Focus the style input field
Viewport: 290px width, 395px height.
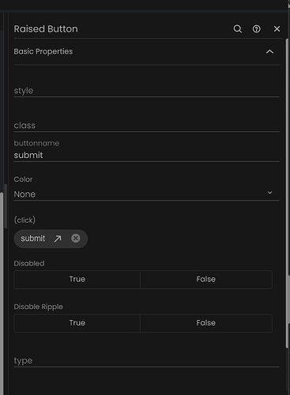coord(146,91)
